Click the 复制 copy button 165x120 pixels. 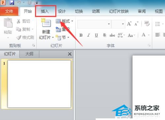coord(23,29)
